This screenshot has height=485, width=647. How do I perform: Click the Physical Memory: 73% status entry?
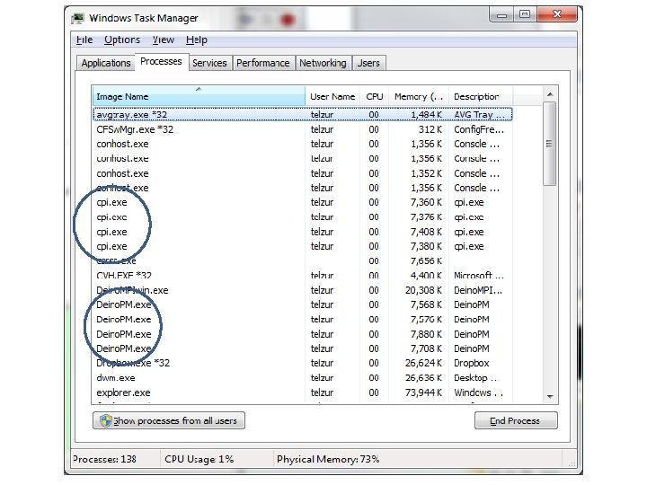point(328,460)
